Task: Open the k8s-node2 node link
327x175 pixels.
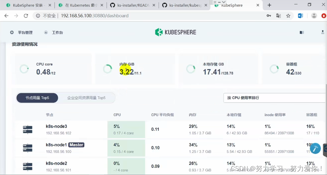Action: click(x=56, y=163)
